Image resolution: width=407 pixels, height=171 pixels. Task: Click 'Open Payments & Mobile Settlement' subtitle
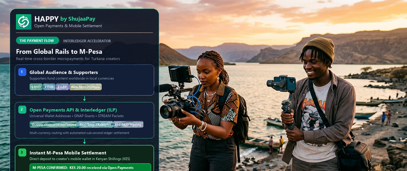coord(68,26)
